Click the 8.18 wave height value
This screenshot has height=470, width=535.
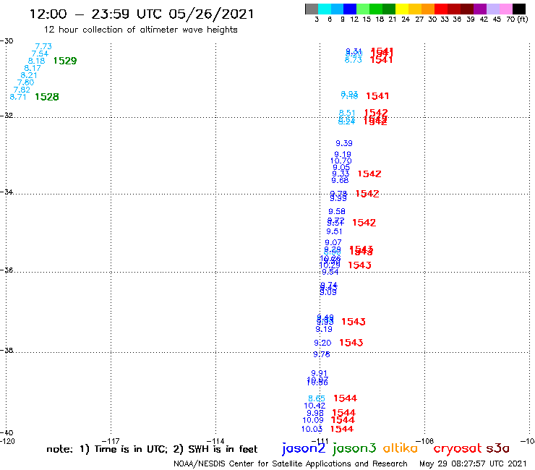(x=36, y=61)
